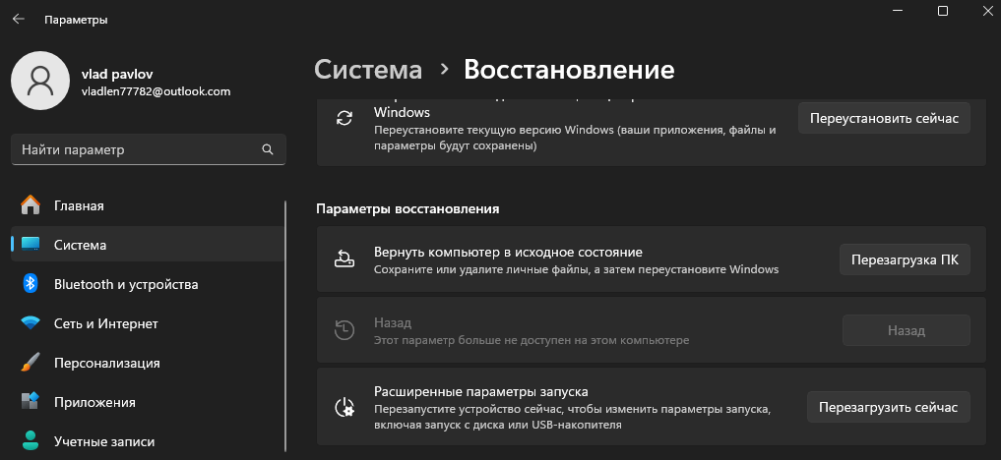Open Учетные записи section
Image resolution: width=1001 pixels, height=460 pixels.
click(148, 441)
